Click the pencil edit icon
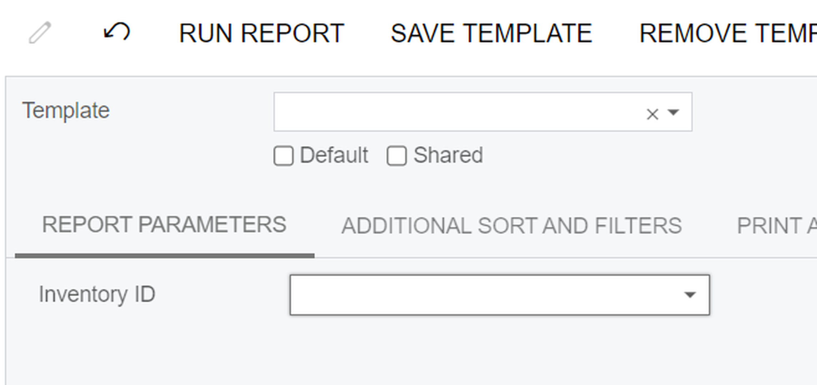This screenshot has height=385, width=817. pyautogui.click(x=40, y=33)
